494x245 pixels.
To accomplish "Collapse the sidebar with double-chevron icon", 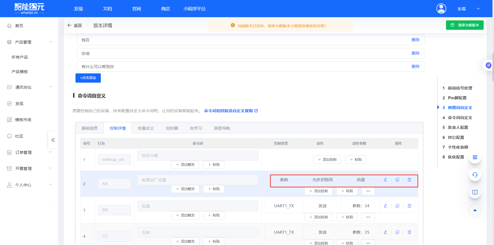I will tap(53, 140).
